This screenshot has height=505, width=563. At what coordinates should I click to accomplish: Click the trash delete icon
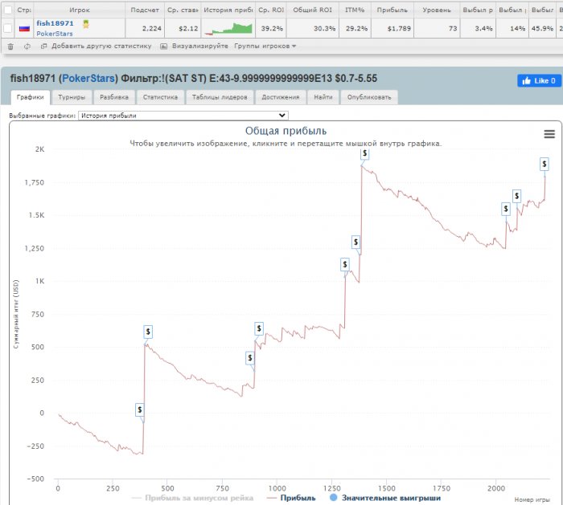[x=10, y=46]
